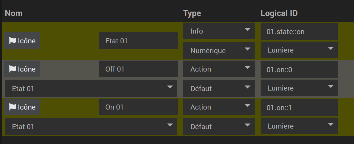Screen dimensions: 354x144
Task: Open the Défaut dropdown for Off 01
Action: pos(219,88)
